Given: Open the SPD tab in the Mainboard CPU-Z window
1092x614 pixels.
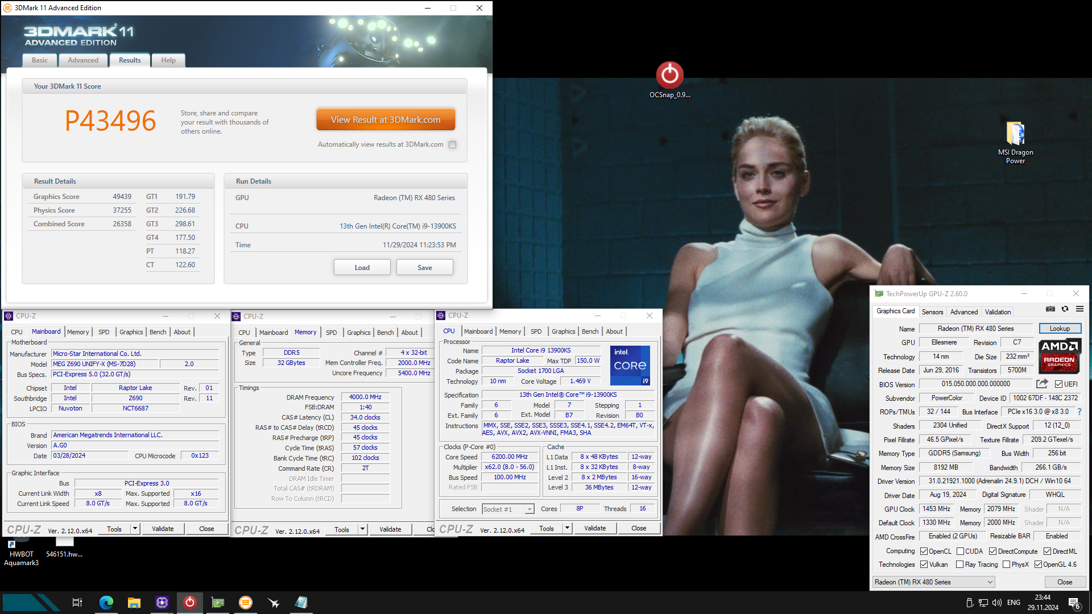Looking at the screenshot, I should (104, 332).
